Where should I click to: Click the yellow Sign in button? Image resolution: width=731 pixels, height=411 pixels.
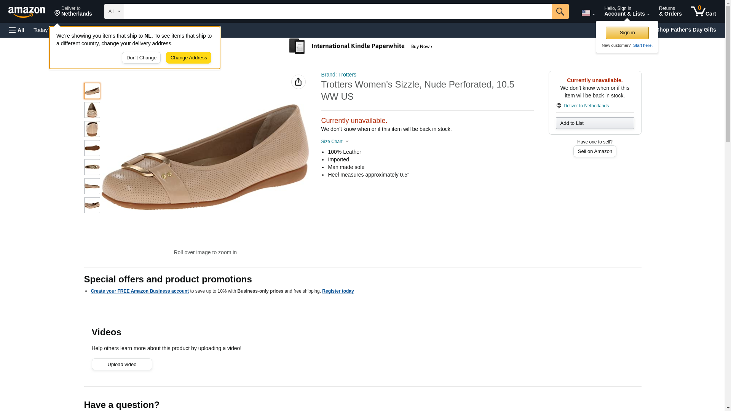(627, 33)
